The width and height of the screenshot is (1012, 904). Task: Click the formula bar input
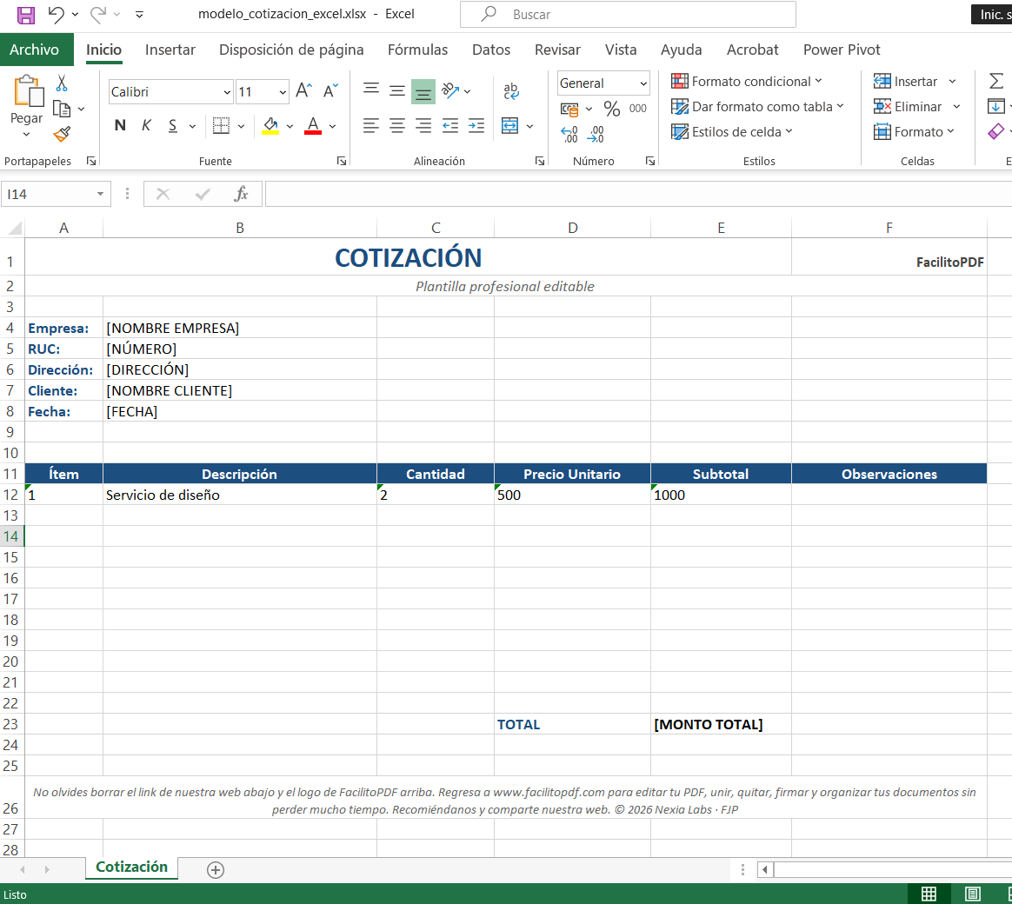point(637,194)
